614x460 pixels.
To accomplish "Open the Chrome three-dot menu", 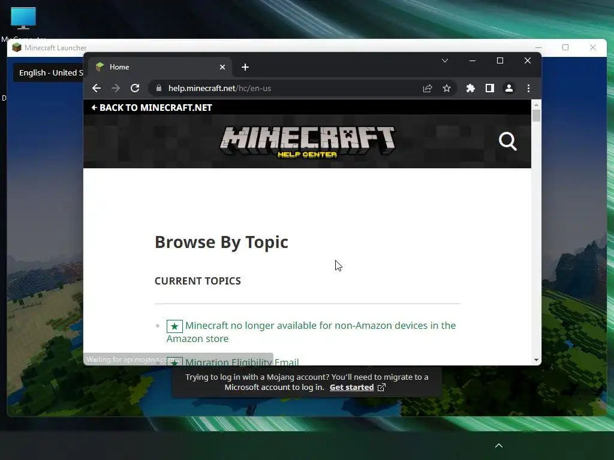I will coord(529,89).
